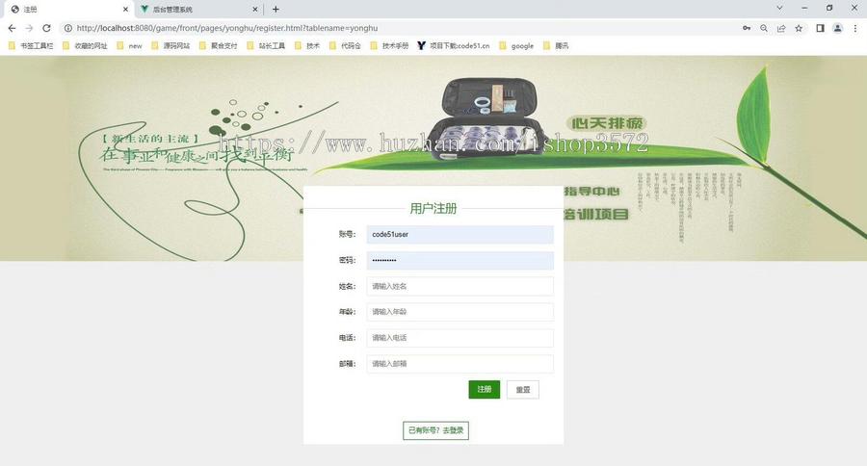View site information icon in address bar
Viewport: 867px width, 466px height.
[68, 28]
